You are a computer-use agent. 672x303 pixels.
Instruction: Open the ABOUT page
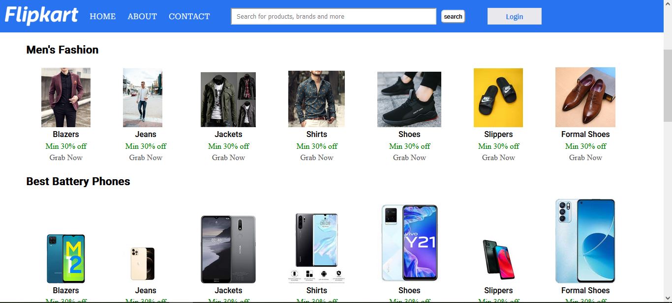point(142,16)
